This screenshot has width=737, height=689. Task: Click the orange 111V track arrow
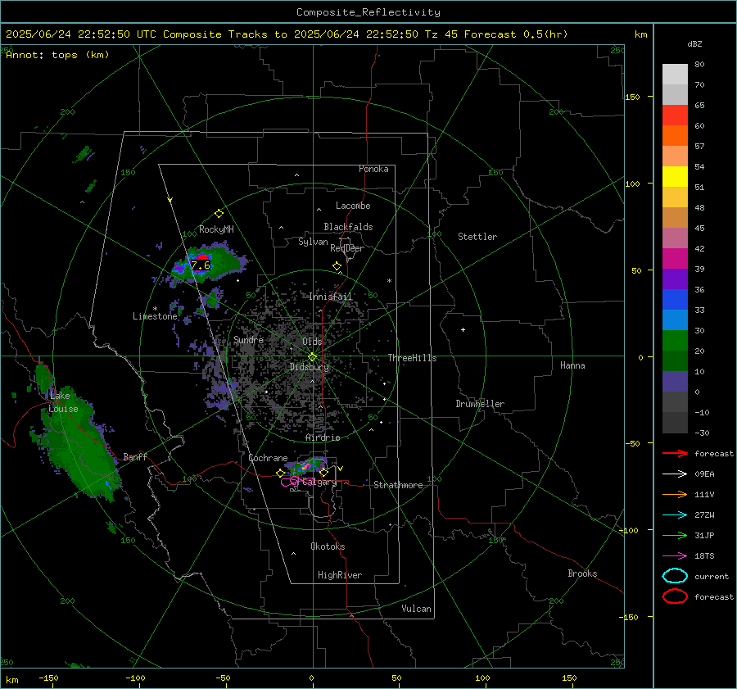[x=675, y=494]
